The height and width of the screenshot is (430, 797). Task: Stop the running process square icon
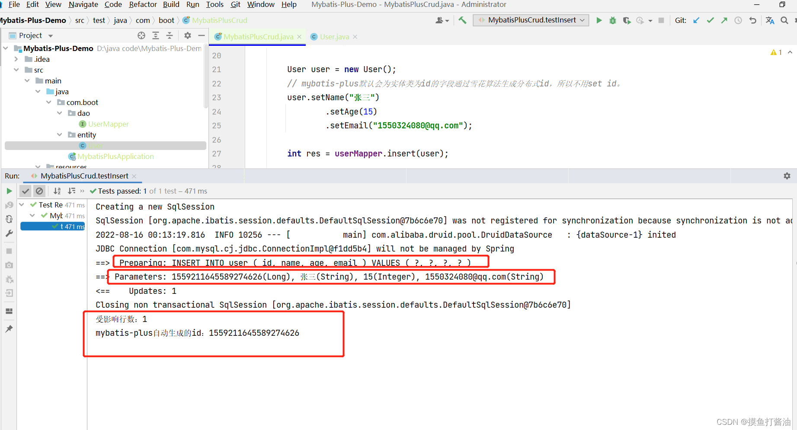point(661,20)
